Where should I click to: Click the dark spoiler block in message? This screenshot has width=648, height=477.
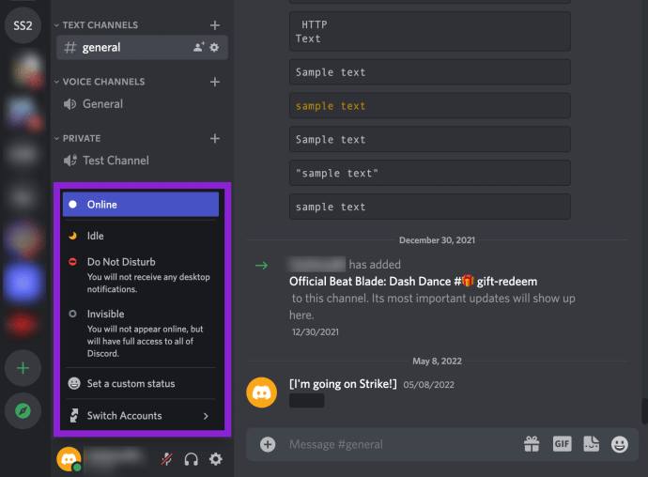(307, 401)
